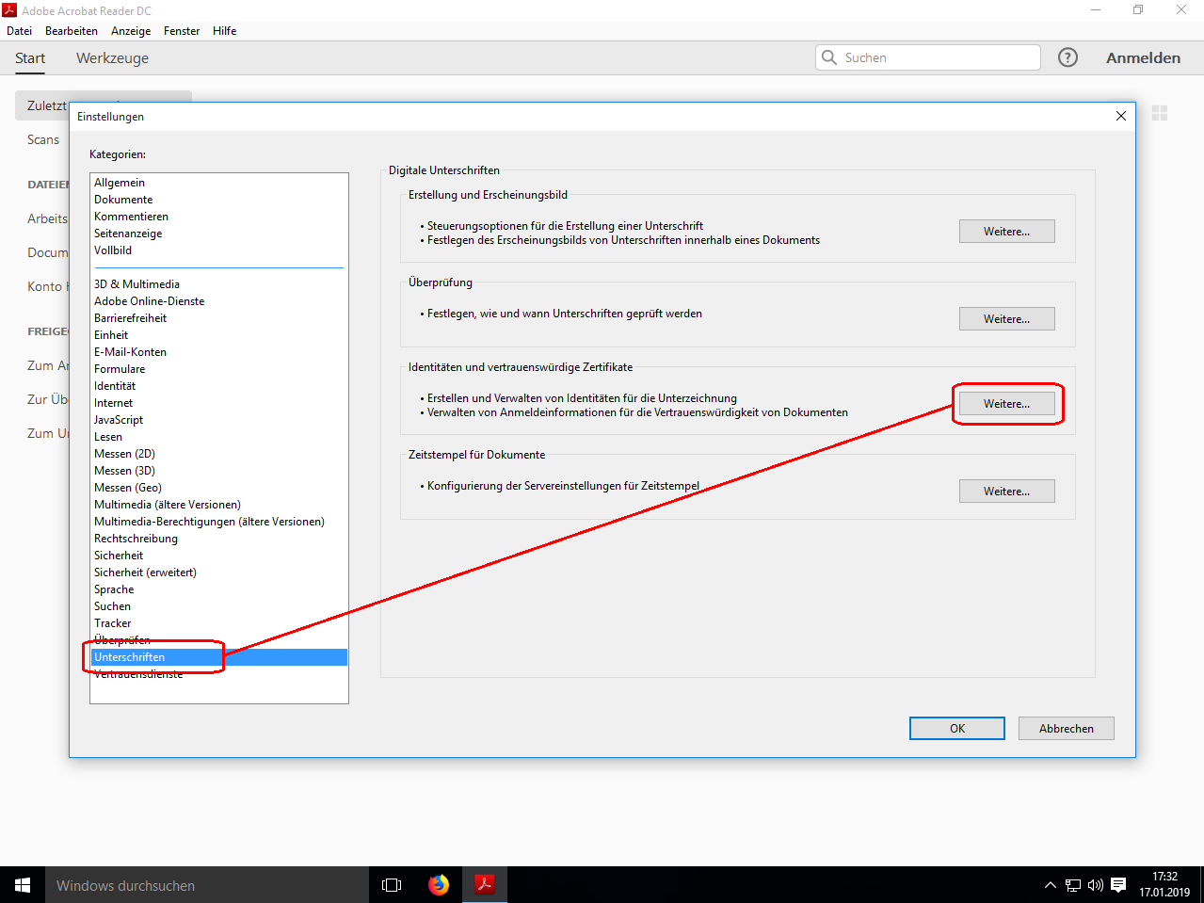The image size is (1204, 903).
Task: Open Firefox from the taskbar
Action: (439, 885)
